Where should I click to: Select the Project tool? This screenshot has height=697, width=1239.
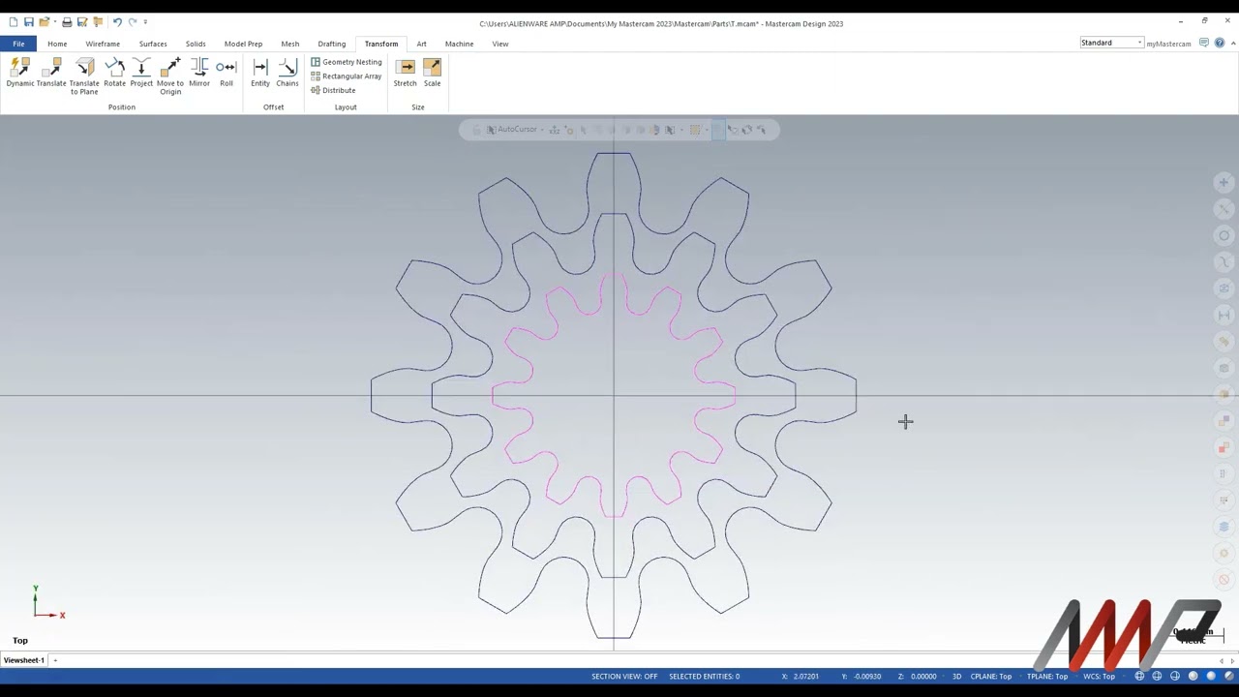click(141, 73)
